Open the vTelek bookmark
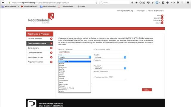Viewport: 191px width, 107px height. click(81, 7)
